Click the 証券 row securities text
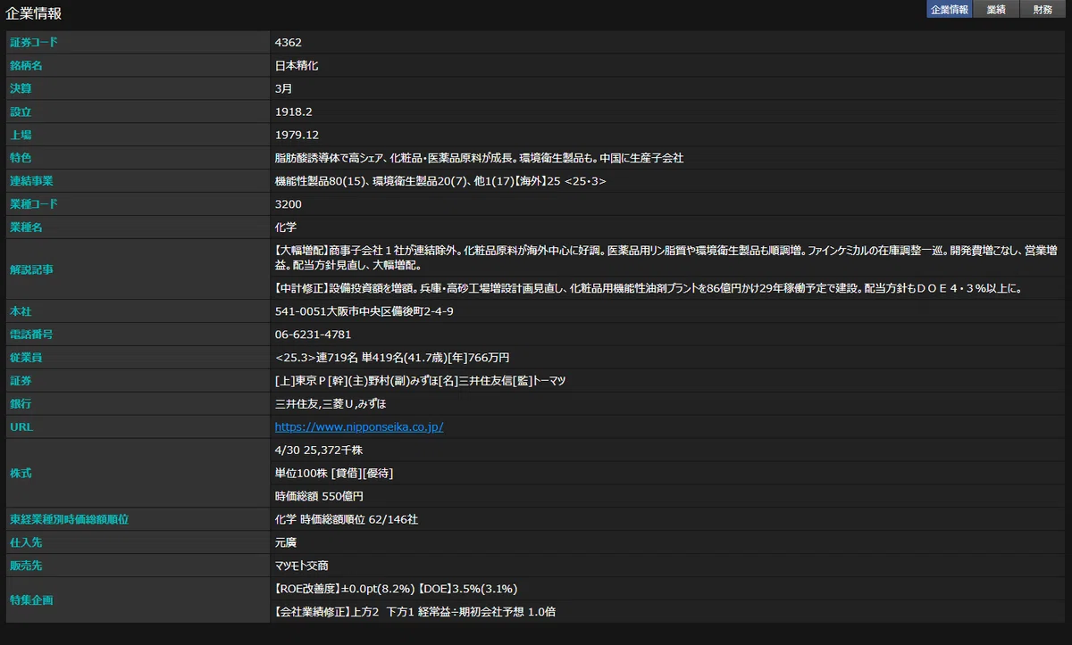1072x645 pixels. (x=420, y=381)
